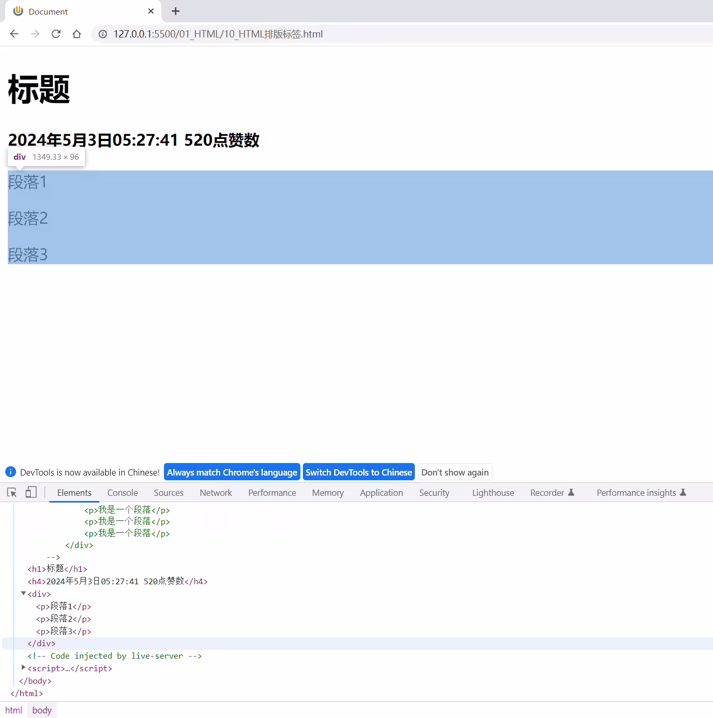Go back using browser back arrow
The image size is (713, 718).
click(15, 34)
